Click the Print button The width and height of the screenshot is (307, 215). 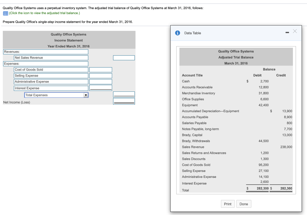[x=228, y=204]
